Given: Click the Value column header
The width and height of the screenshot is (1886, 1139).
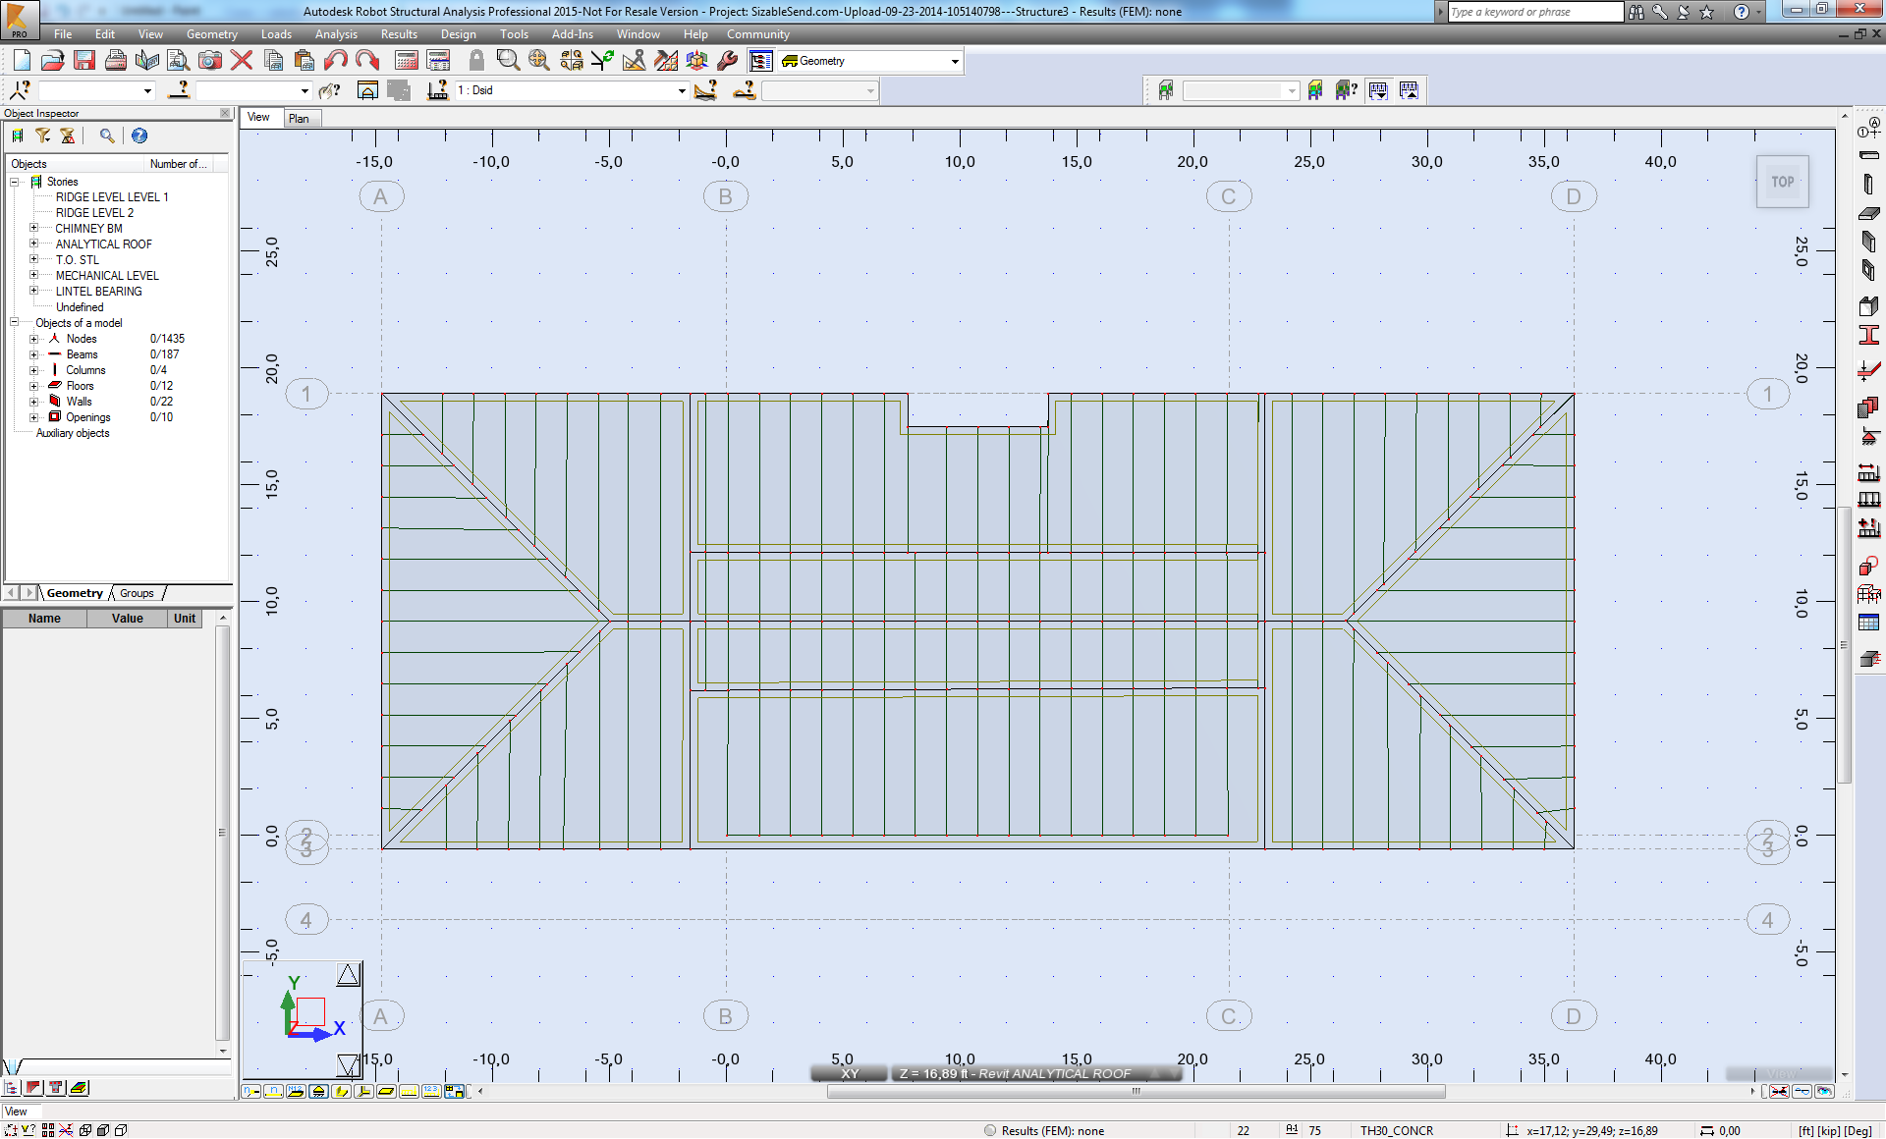Looking at the screenshot, I should coord(128,619).
